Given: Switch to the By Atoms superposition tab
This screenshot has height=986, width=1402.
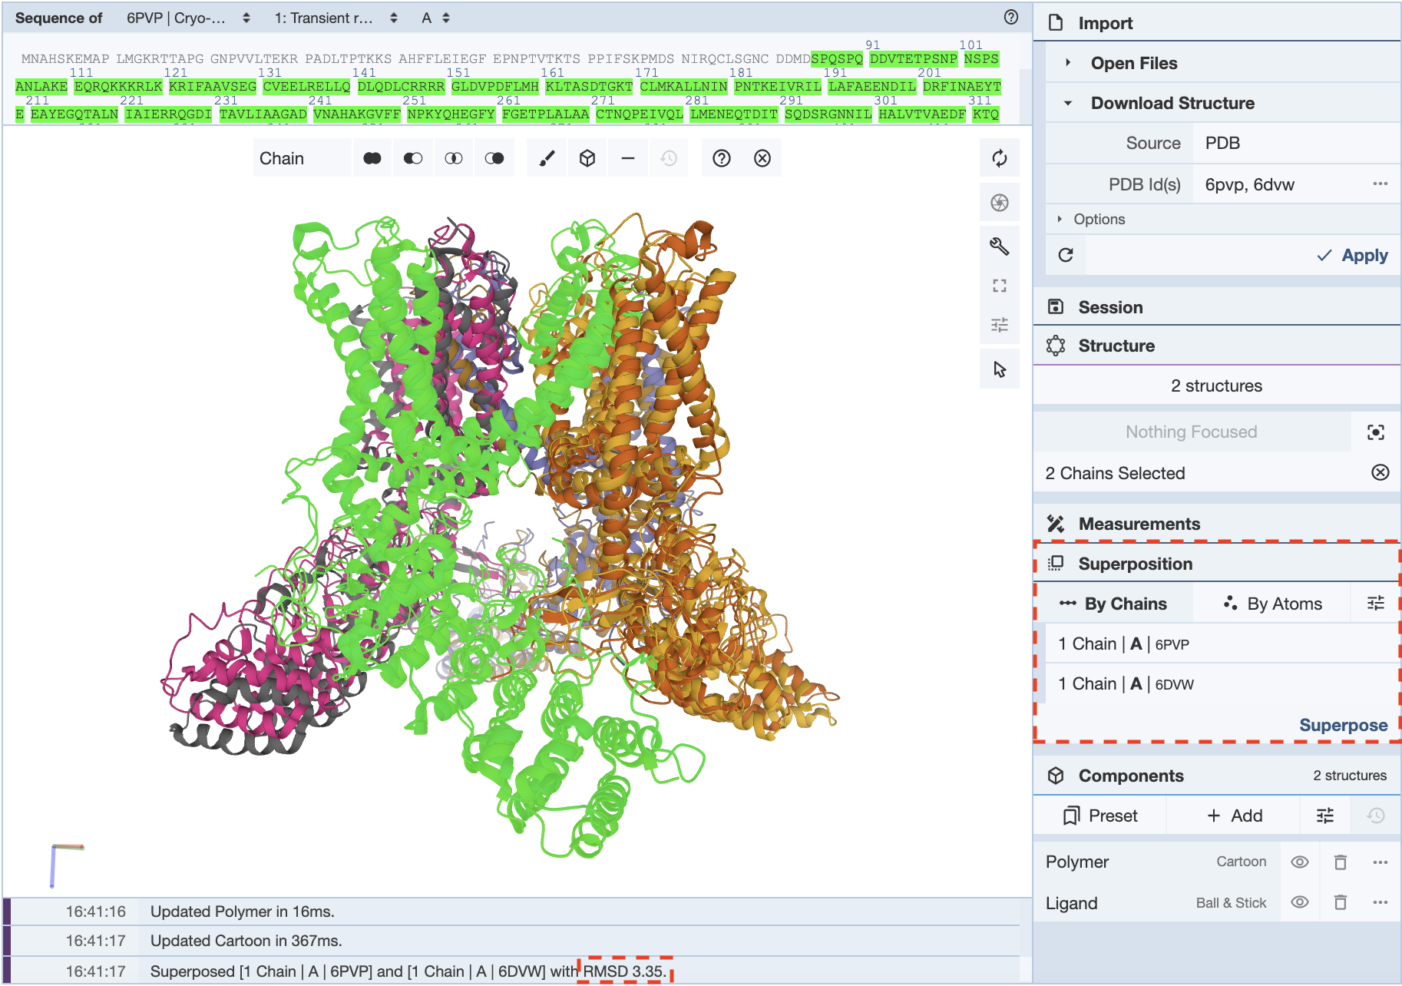Looking at the screenshot, I should (x=1272, y=604).
